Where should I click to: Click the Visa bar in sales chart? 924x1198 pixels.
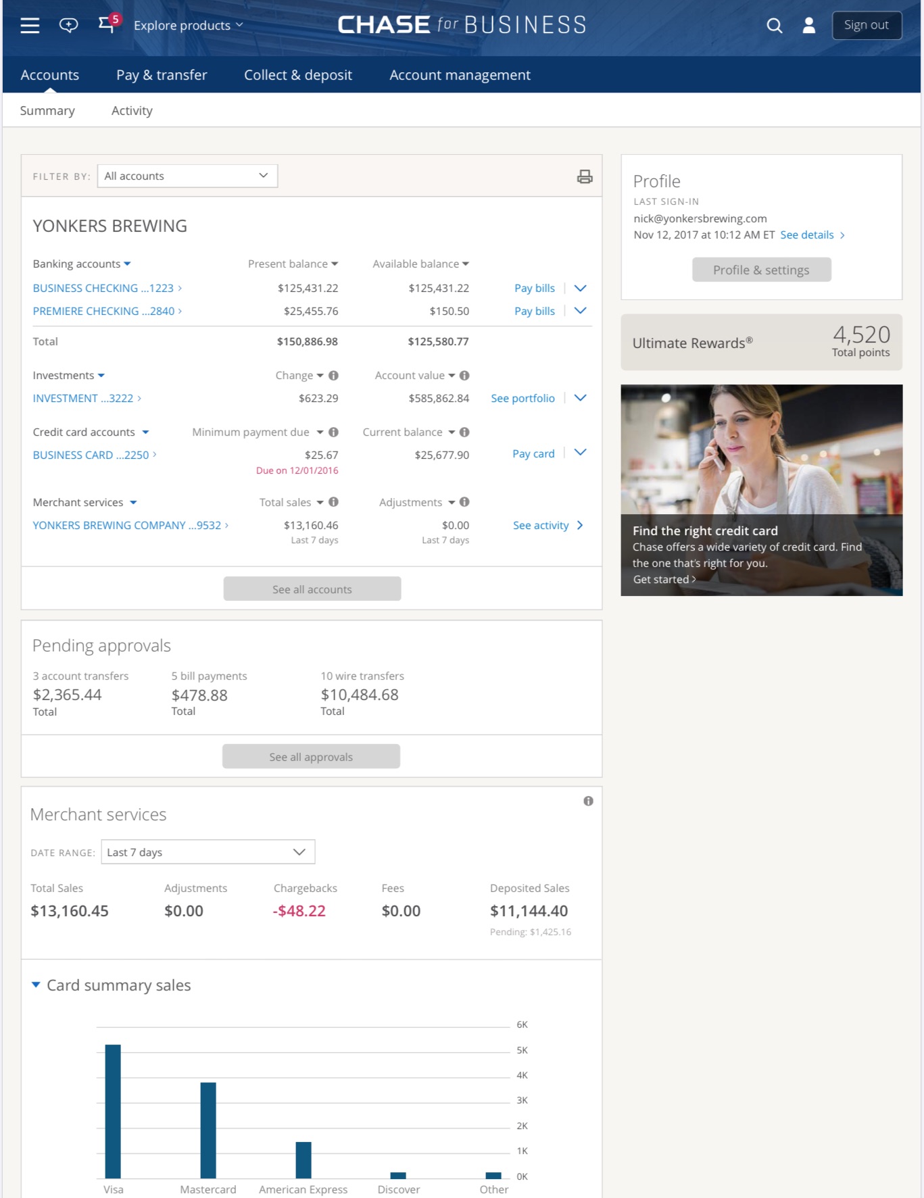(x=113, y=1112)
